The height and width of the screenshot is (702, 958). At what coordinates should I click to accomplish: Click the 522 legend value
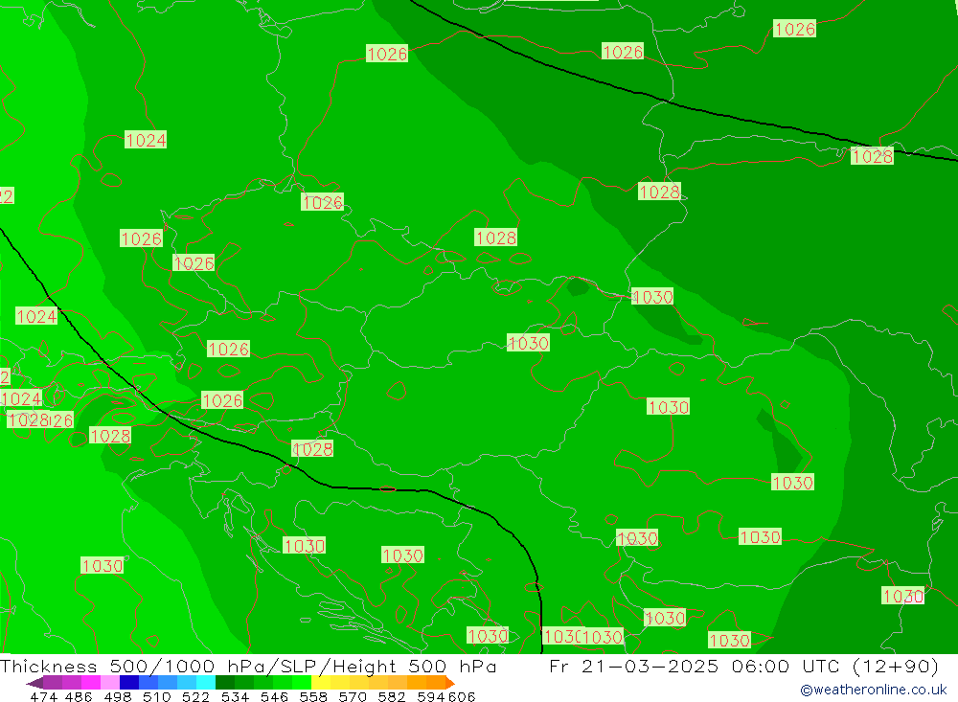point(195,696)
